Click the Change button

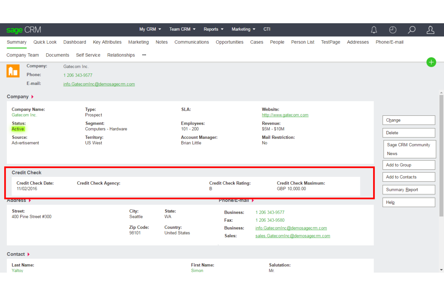click(409, 120)
